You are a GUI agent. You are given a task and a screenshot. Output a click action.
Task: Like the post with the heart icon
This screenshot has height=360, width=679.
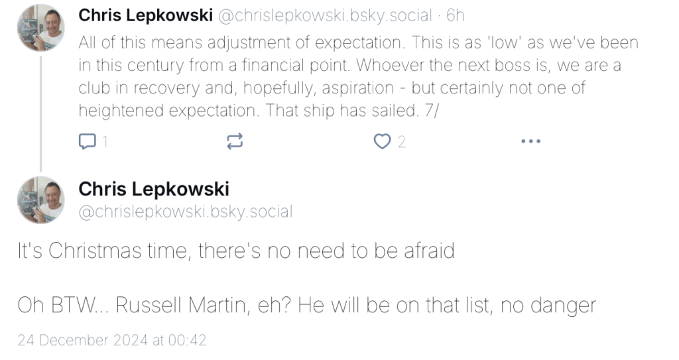tap(382, 141)
